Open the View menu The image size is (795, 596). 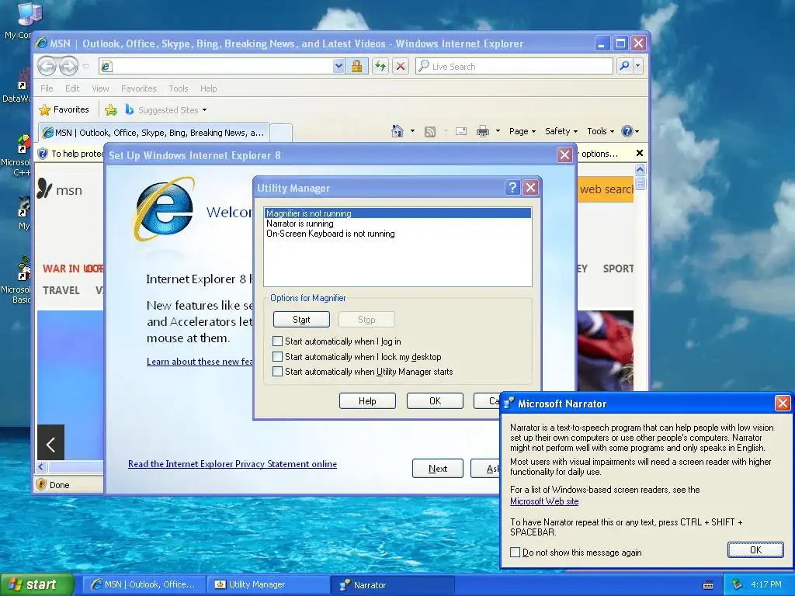[100, 88]
